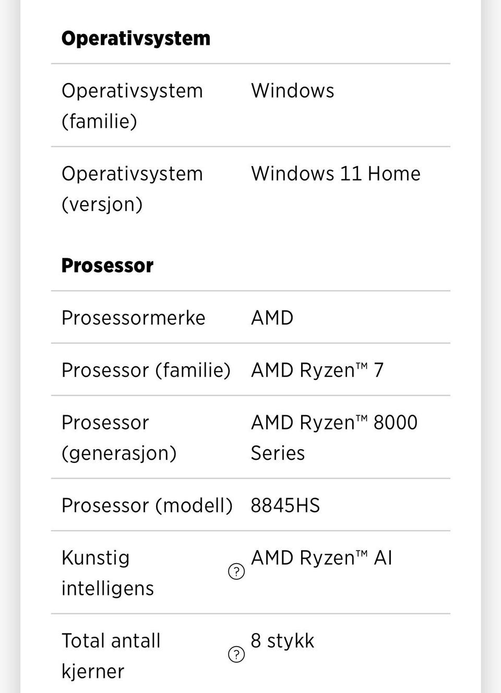
Task: Click the Kunstig intelligens label
Action: 108,572
